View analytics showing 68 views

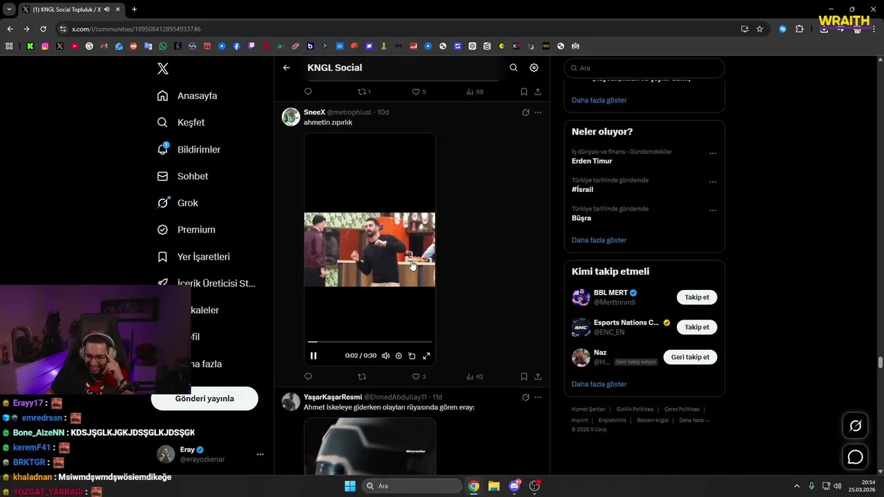pos(474,91)
